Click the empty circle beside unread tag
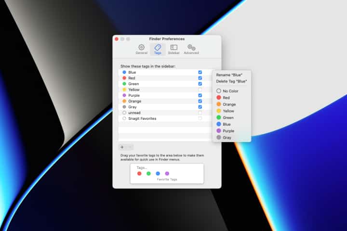 (x=124, y=113)
